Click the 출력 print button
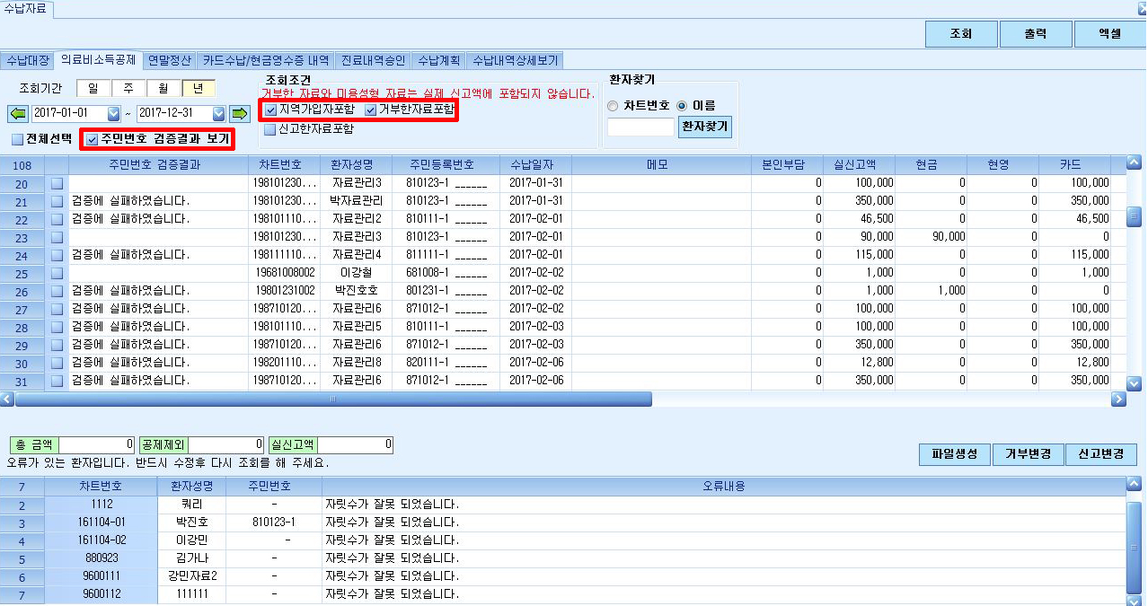The width and height of the screenshot is (1148, 606). pyautogui.click(x=1036, y=34)
